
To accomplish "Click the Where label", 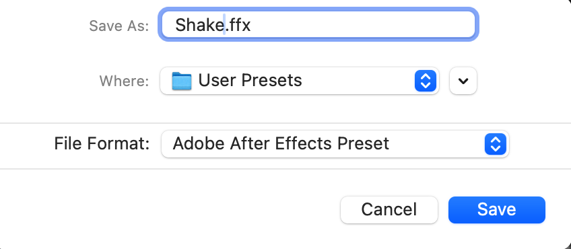I will (124, 81).
